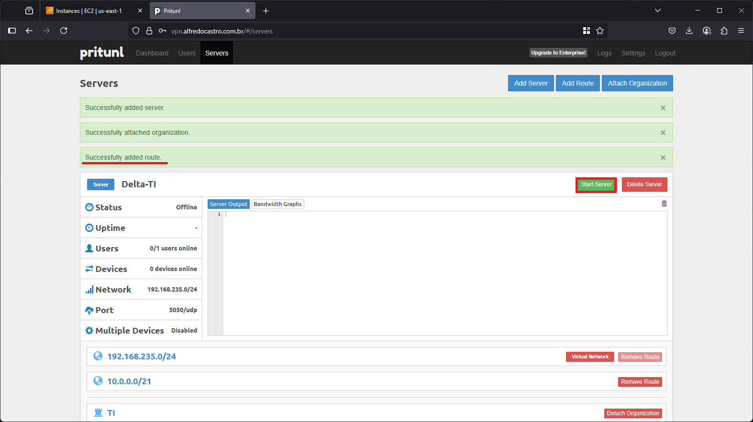Click the Devices arrows icon

coord(89,269)
